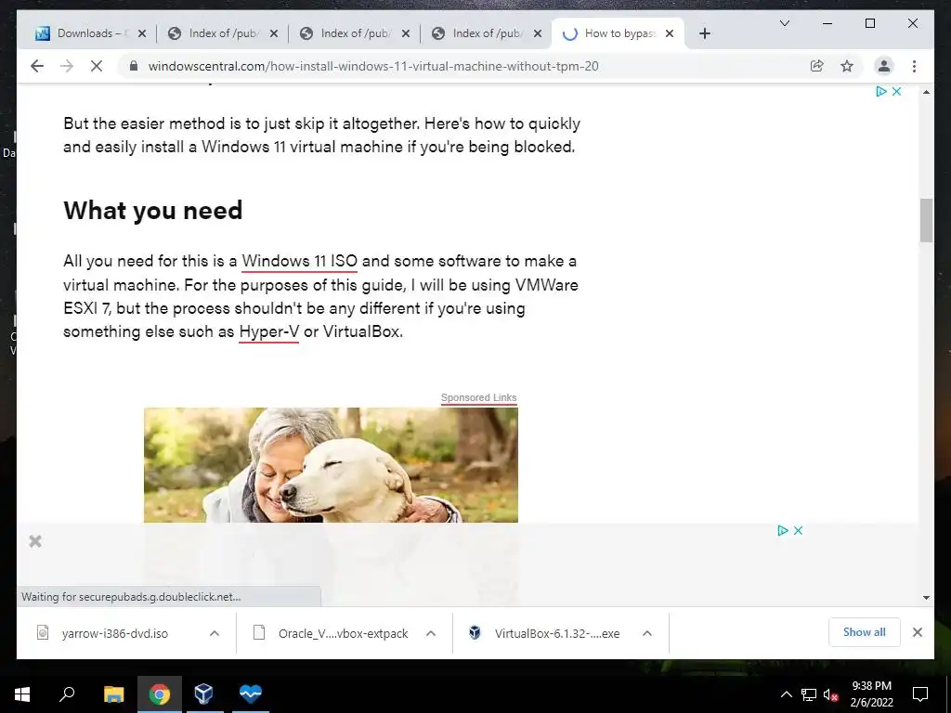The image size is (951, 713).
Task: Open taskbar search
Action: pyautogui.click(x=67, y=694)
